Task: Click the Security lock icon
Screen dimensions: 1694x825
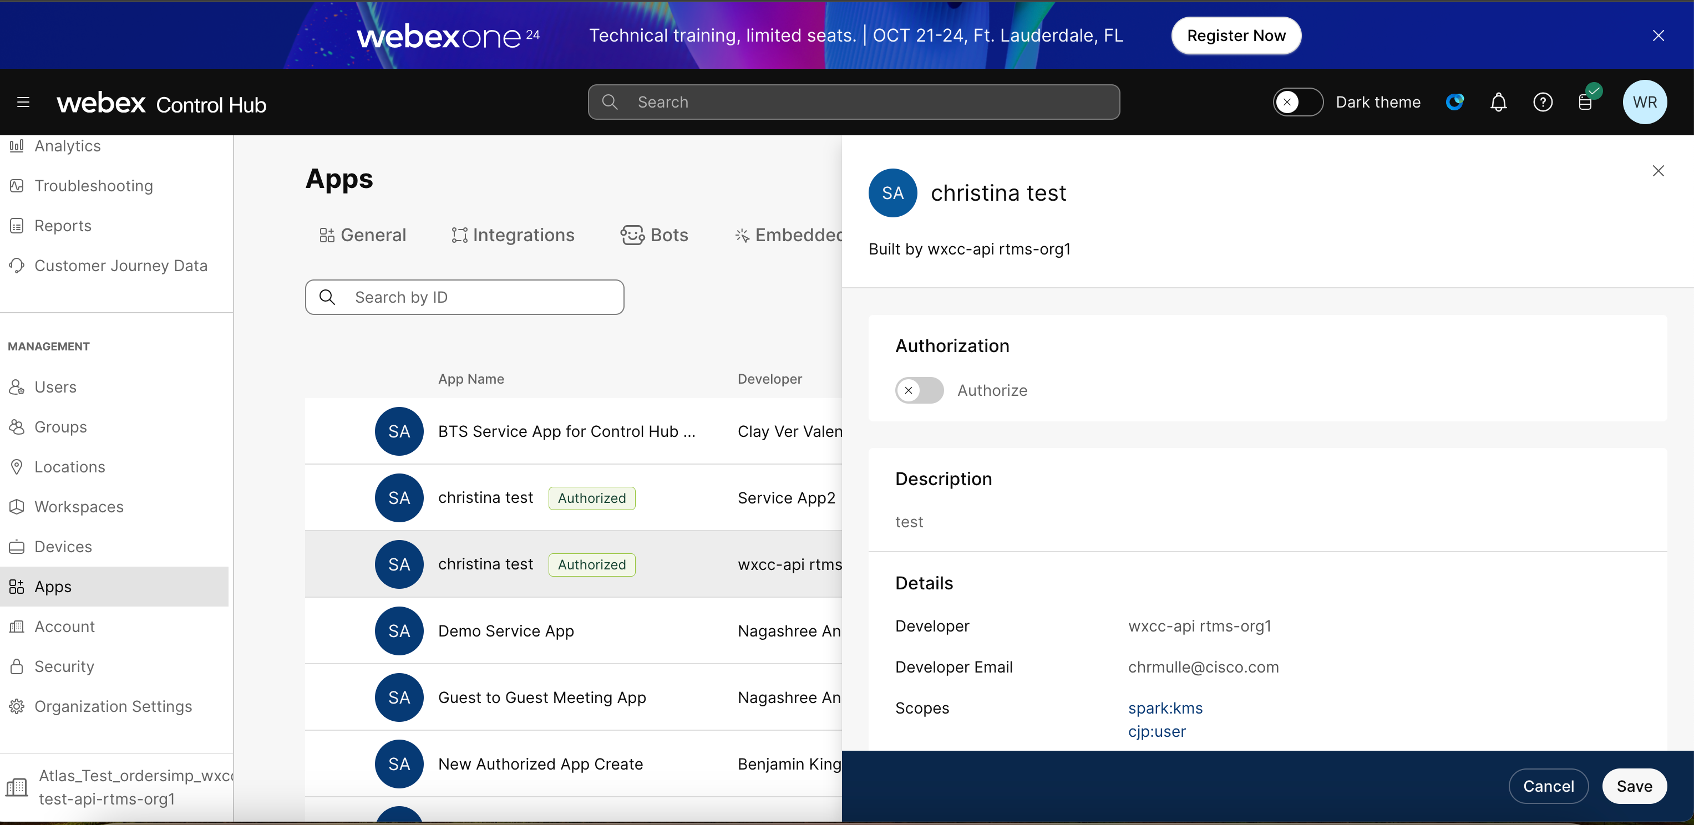Action: point(17,666)
